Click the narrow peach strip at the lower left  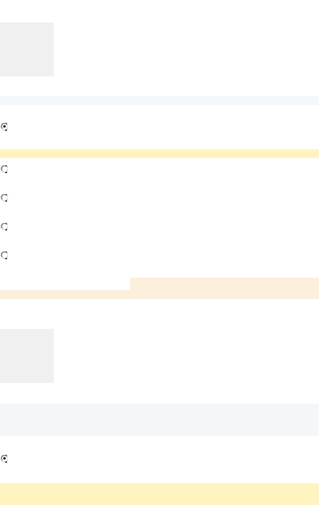coord(64,294)
